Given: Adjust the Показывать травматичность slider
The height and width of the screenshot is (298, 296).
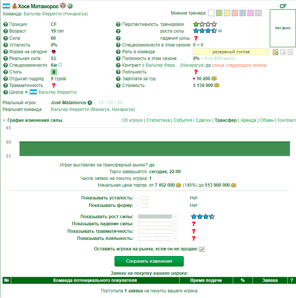Looking at the screenshot, I should click(x=158, y=231).
